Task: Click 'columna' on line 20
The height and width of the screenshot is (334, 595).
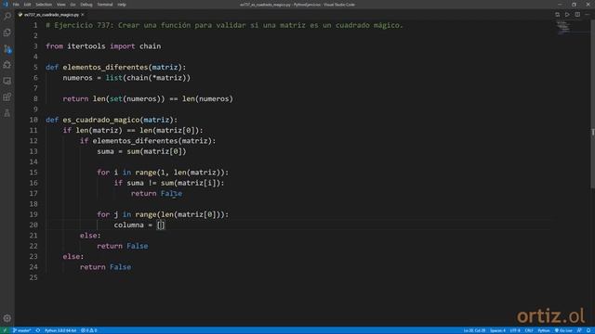Action: click(128, 225)
